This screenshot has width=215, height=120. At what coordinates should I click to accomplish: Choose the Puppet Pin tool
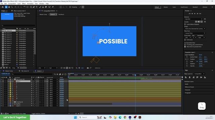tap(53, 7)
